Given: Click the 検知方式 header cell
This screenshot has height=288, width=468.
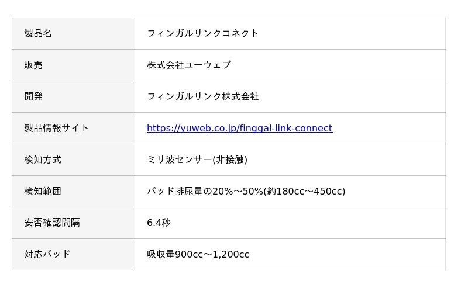Looking at the screenshot, I should coord(43,160).
